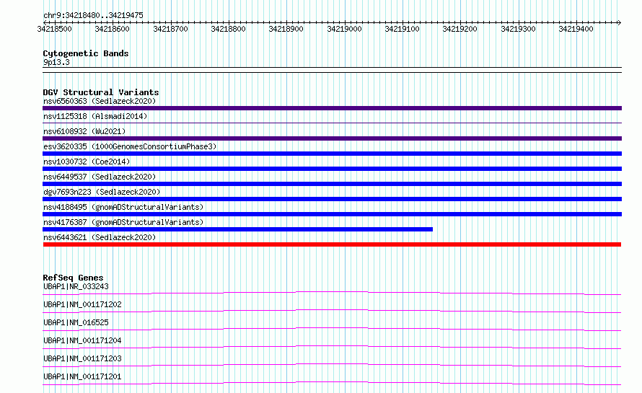The image size is (642, 393).
Task: Click ruler position 34218500
Action: click(x=54, y=29)
